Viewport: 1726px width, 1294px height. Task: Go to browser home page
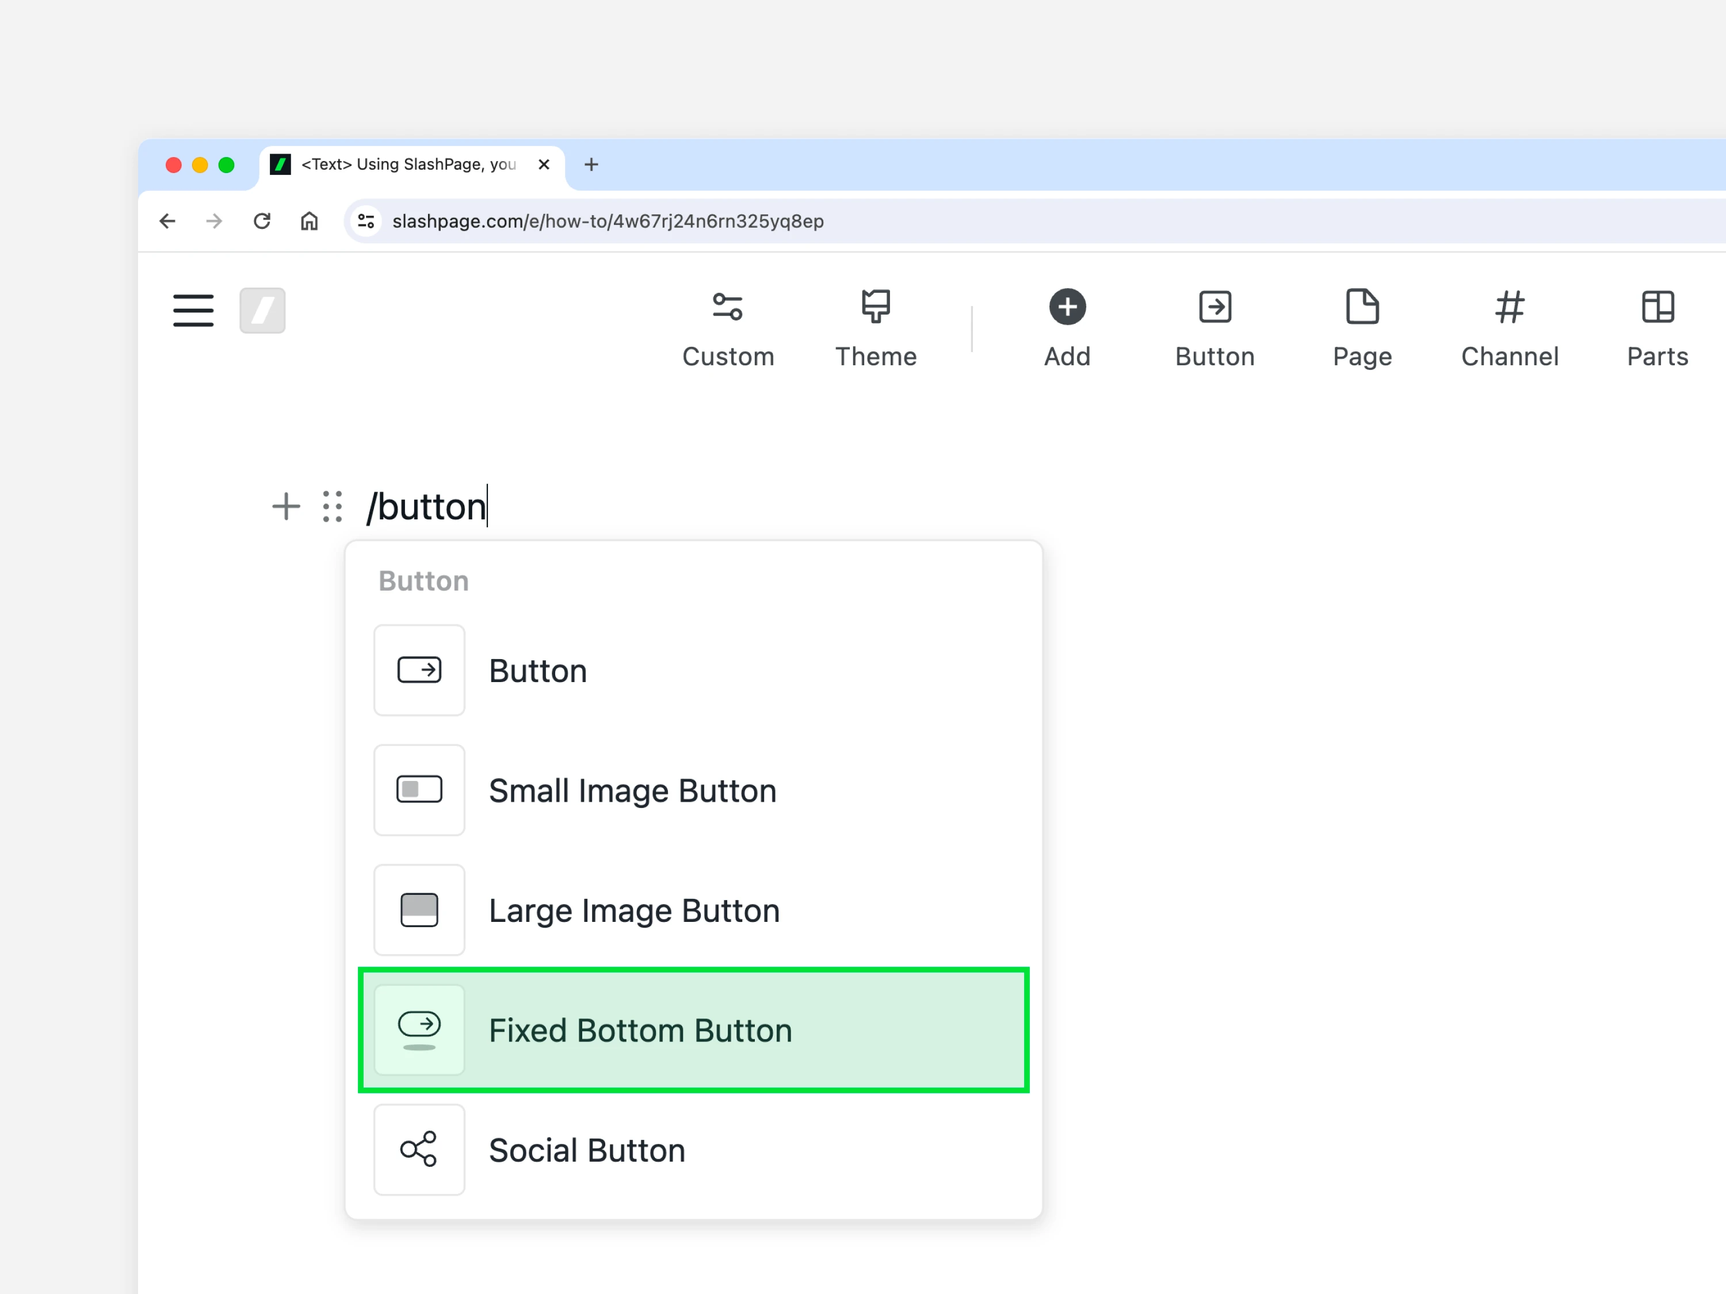coord(309,221)
